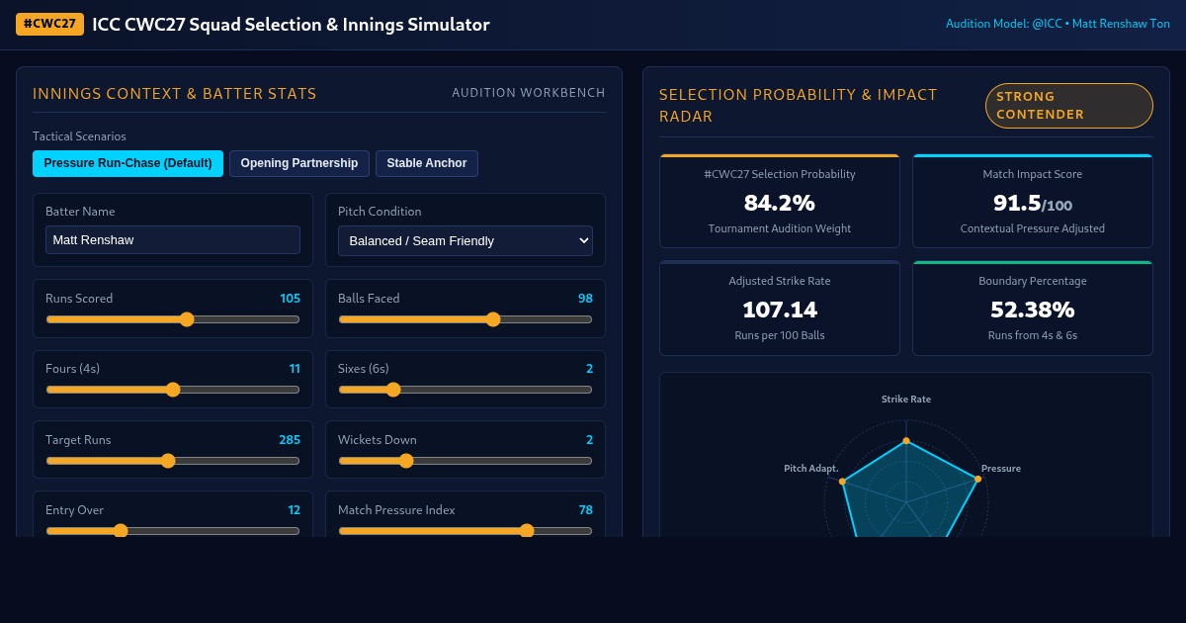
Task: Click the Strike Rate radar axis label
Action: click(x=906, y=400)
